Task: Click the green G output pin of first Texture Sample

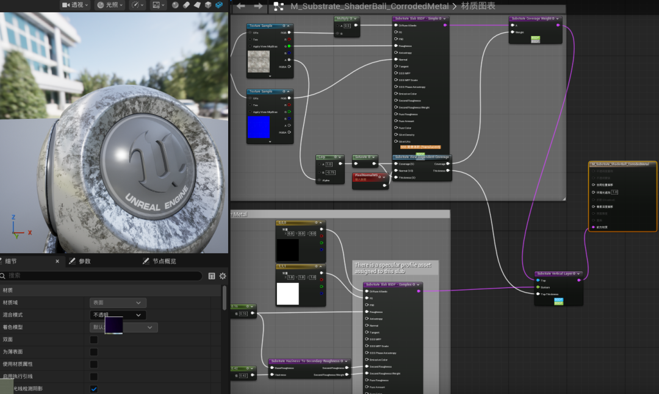Action: [289, 46]
